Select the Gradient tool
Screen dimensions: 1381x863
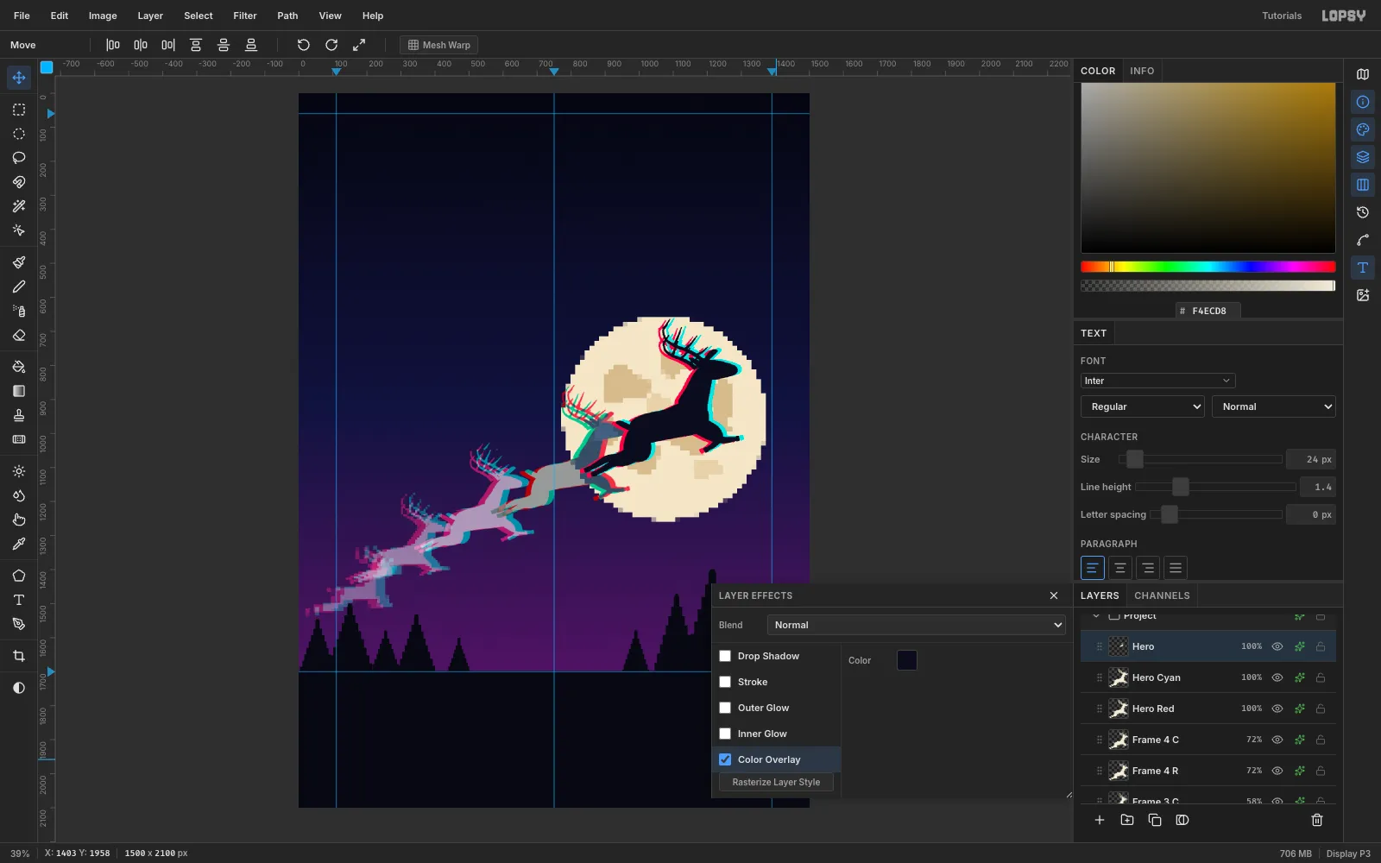[19, 391]
